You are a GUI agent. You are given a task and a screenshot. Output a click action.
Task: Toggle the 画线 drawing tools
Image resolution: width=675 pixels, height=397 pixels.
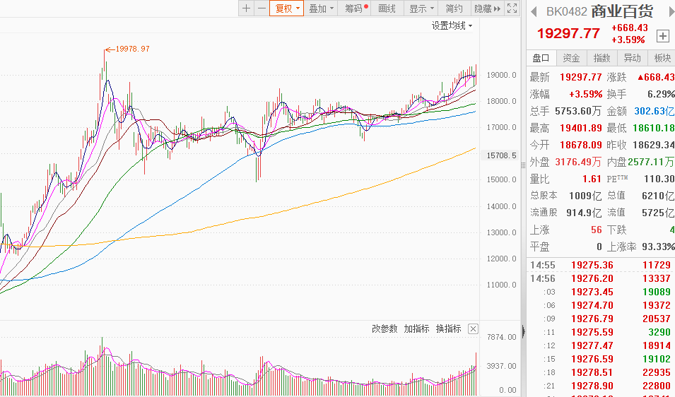tap(387, 8)
